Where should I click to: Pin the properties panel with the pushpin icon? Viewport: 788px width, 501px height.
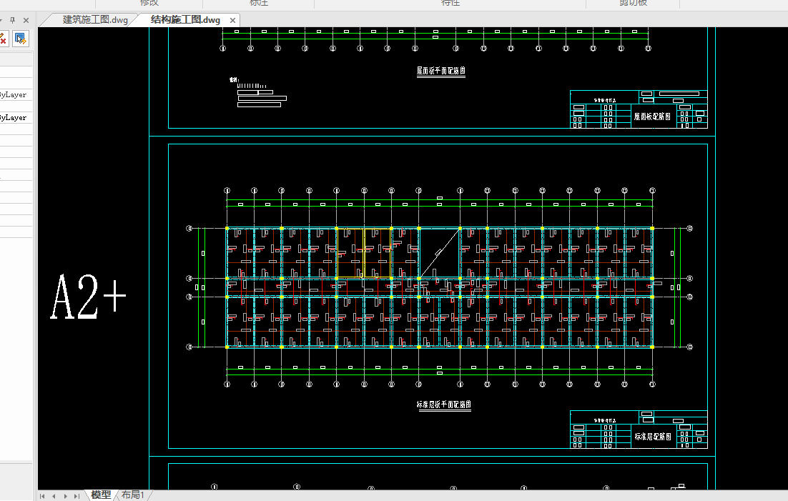point(13,20)
